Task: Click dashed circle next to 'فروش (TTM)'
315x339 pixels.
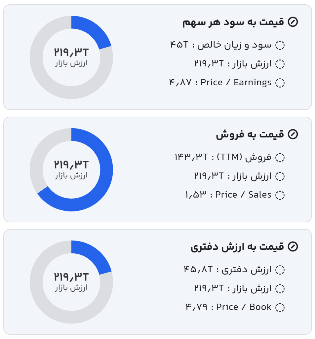Action: coord(280,158)
